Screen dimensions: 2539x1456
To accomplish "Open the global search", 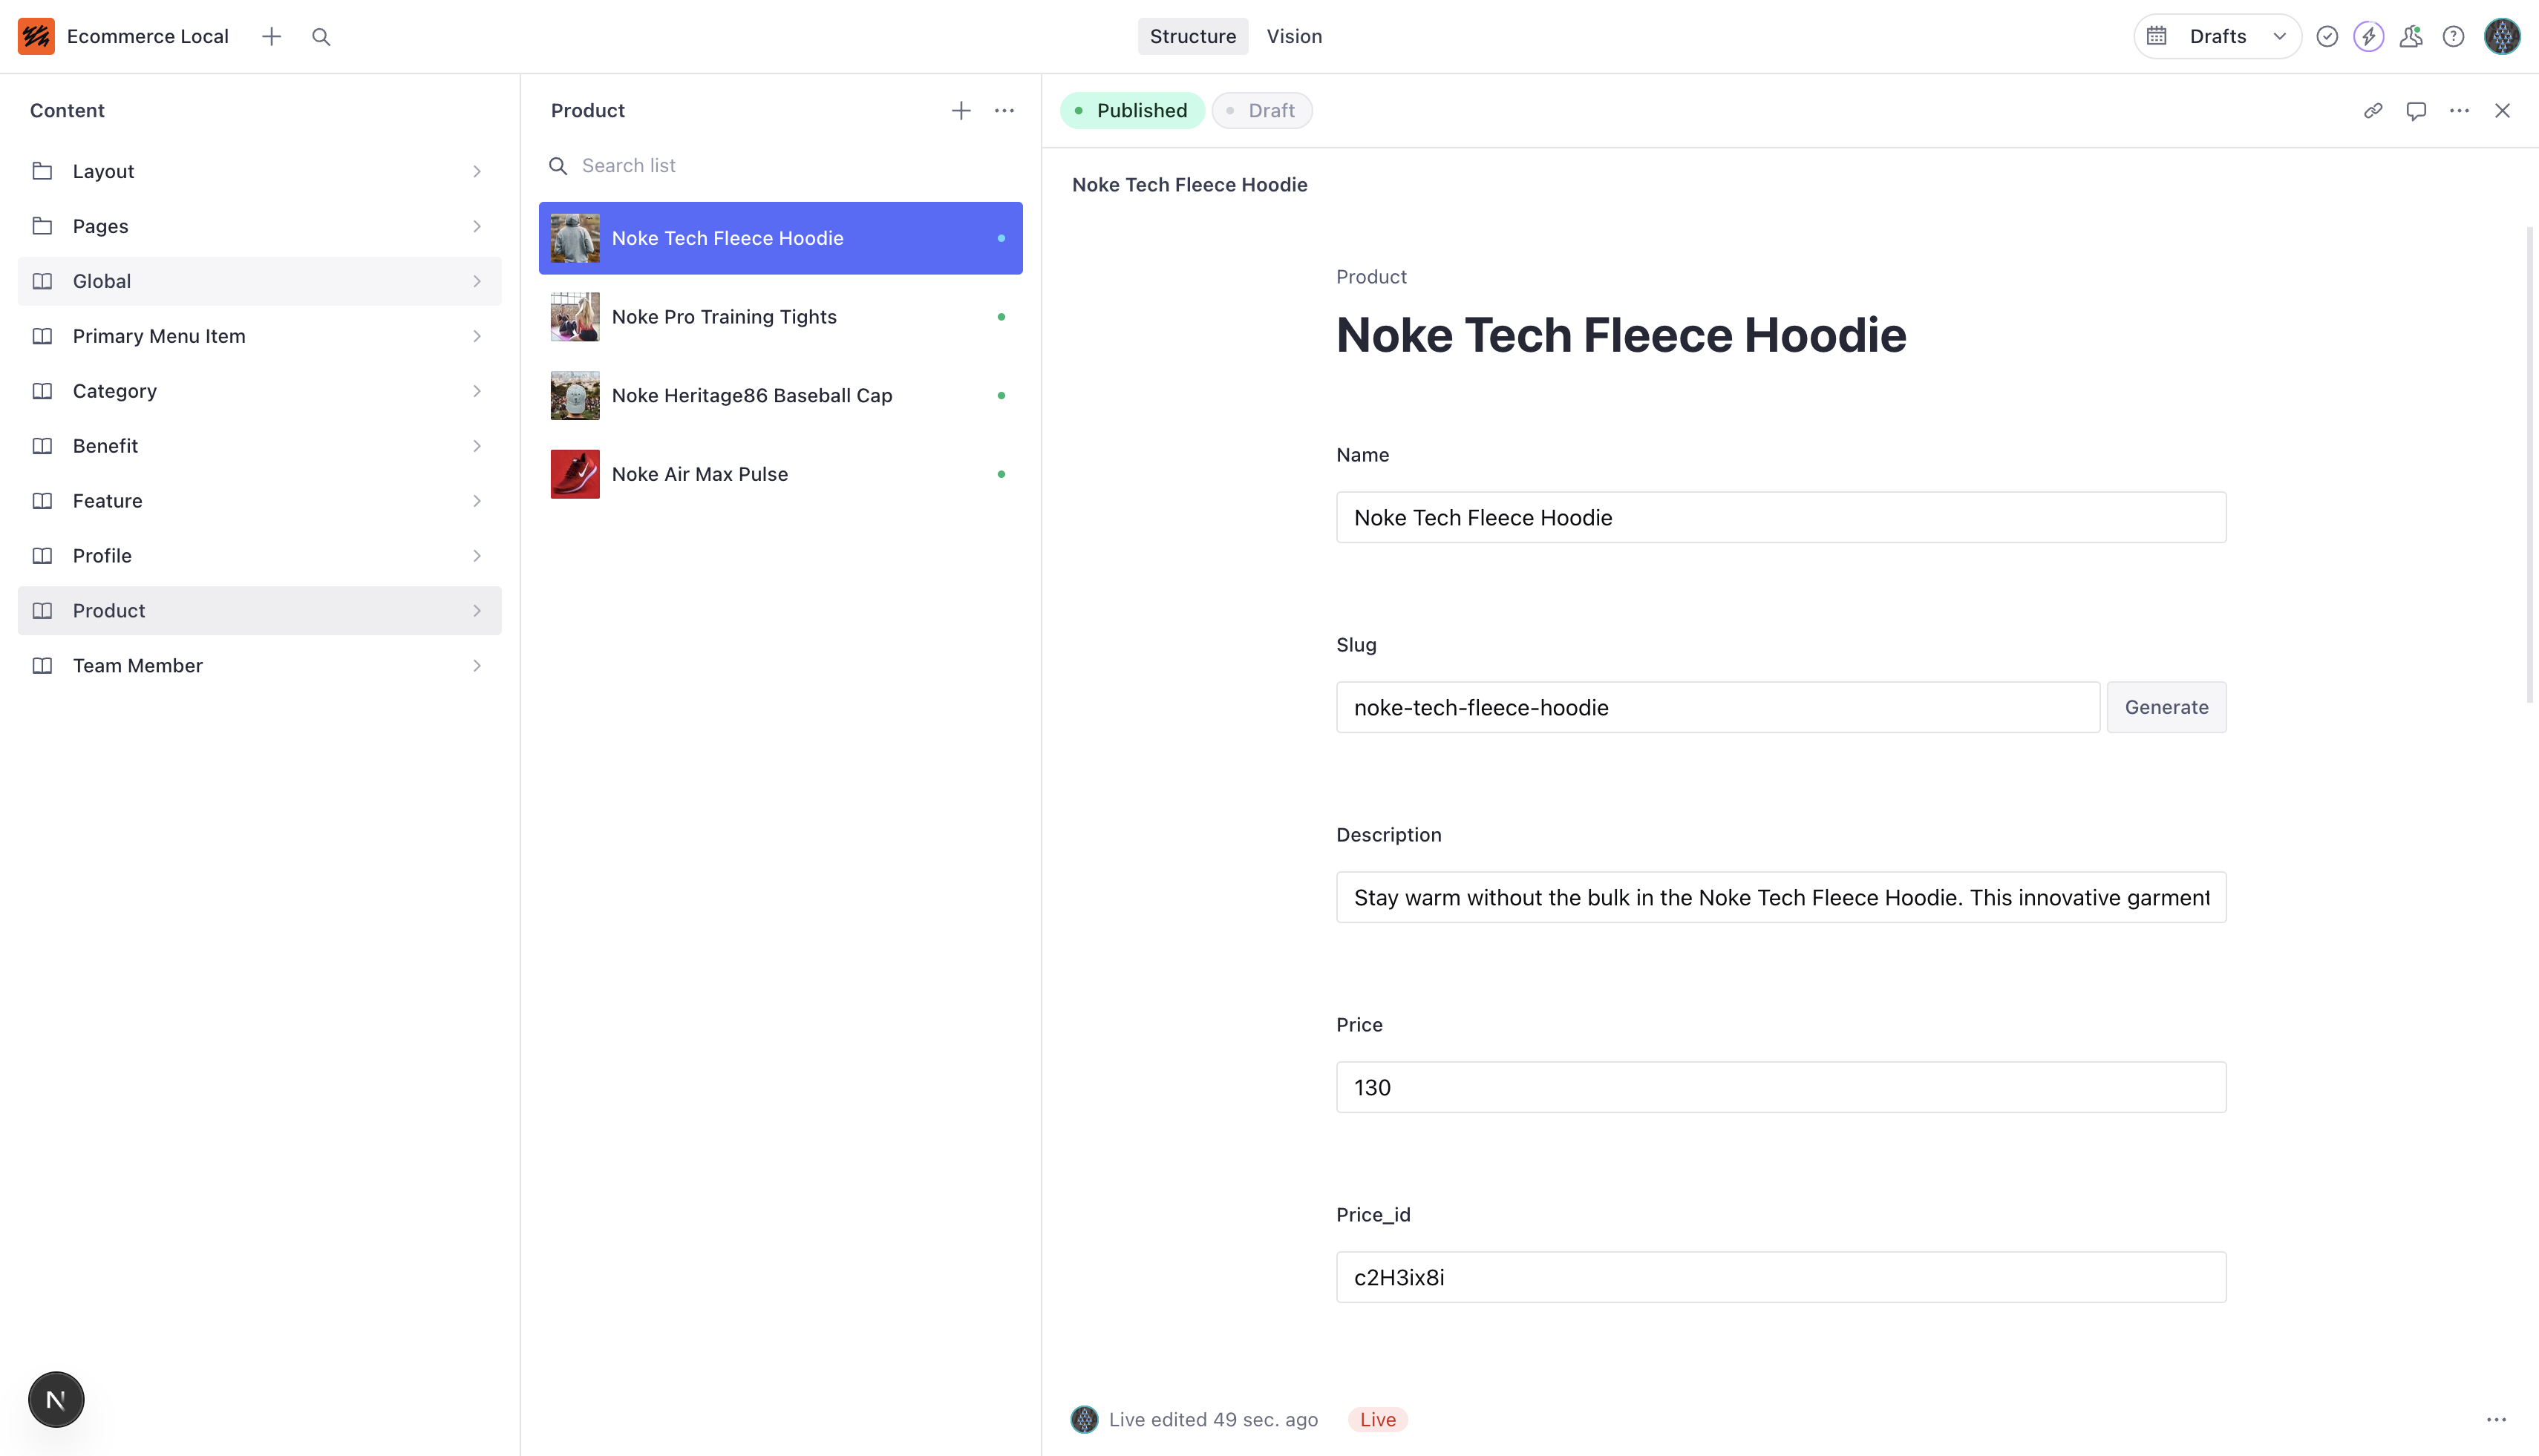I will [321, 36].
